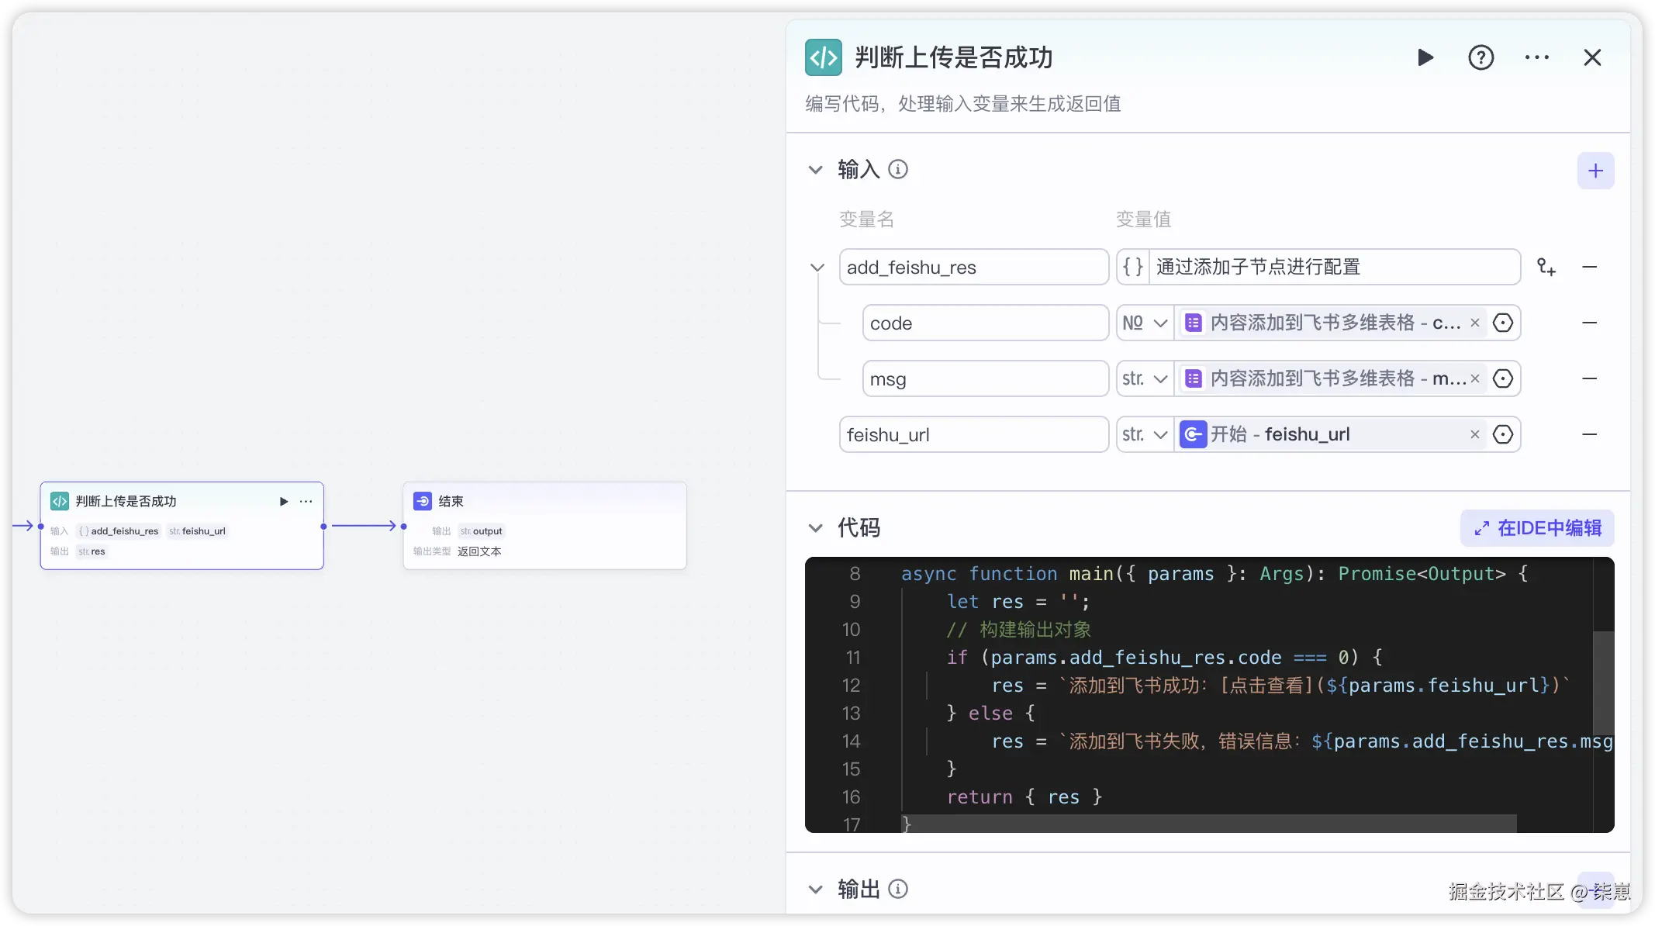The image size is (1655, 926).
Task: Change feishu_url type via str dropdown
Action: (1145, 434)
